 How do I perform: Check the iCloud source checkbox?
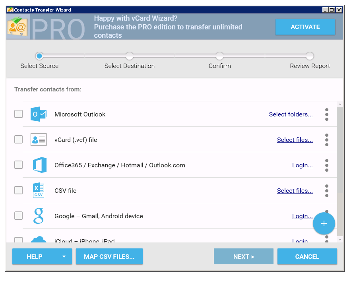pos(18,240)
